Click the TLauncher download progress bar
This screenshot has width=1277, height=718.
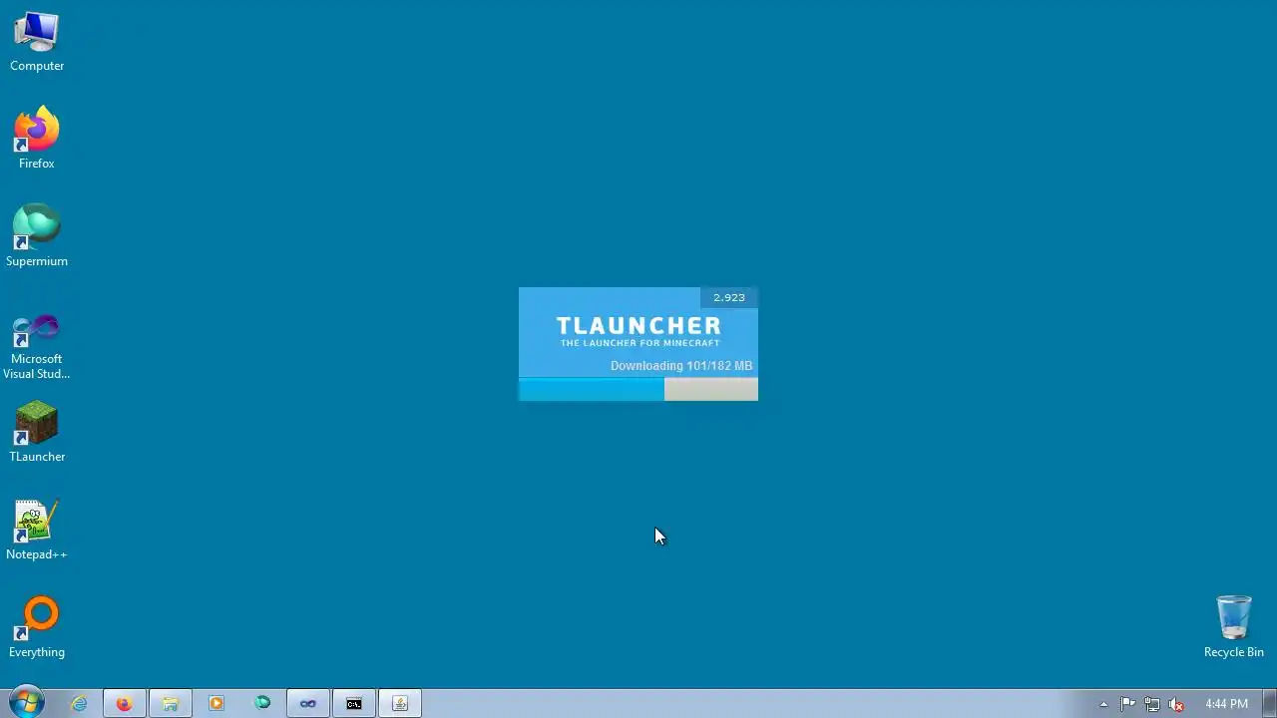(x=638, y=390)
